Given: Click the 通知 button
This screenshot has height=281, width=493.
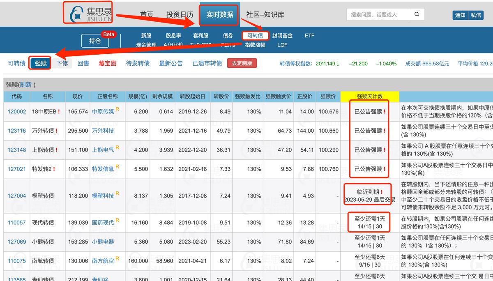Looking at the screenshot, I should [x=460, y=14].
